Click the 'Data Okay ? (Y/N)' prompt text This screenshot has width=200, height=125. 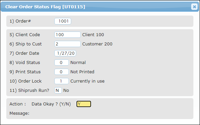51,104
